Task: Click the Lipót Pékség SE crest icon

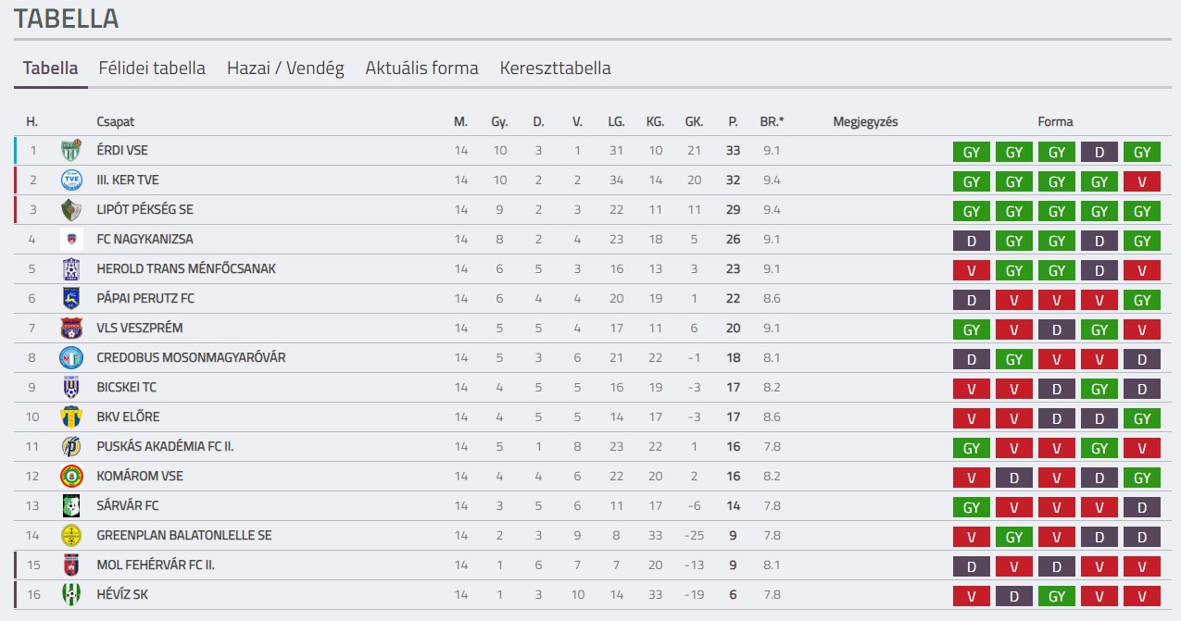Action: (71, 210)
